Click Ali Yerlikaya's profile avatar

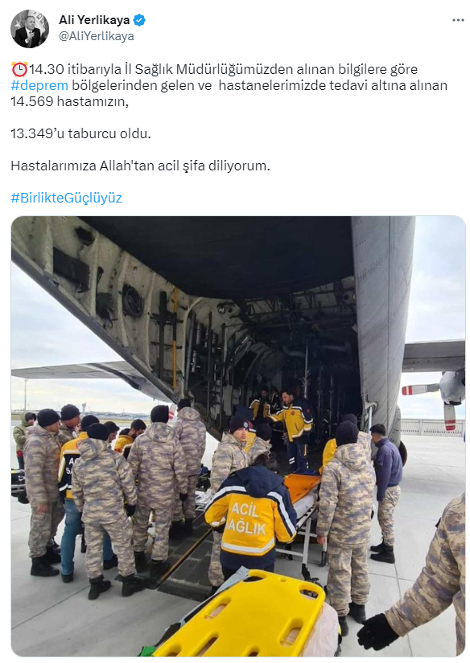pyautogui.click(x=29, y=29)
